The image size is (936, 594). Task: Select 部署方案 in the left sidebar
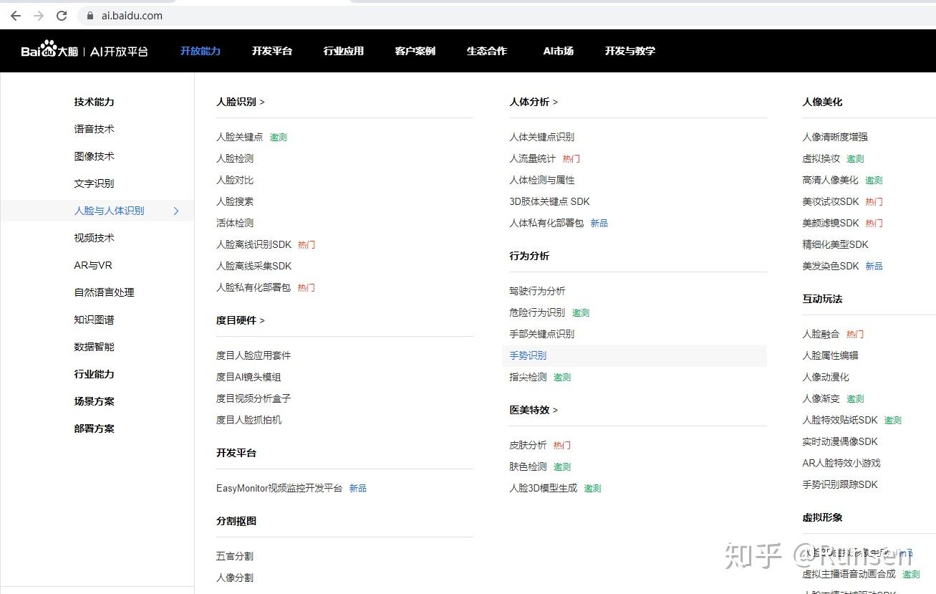pos(95,428)
